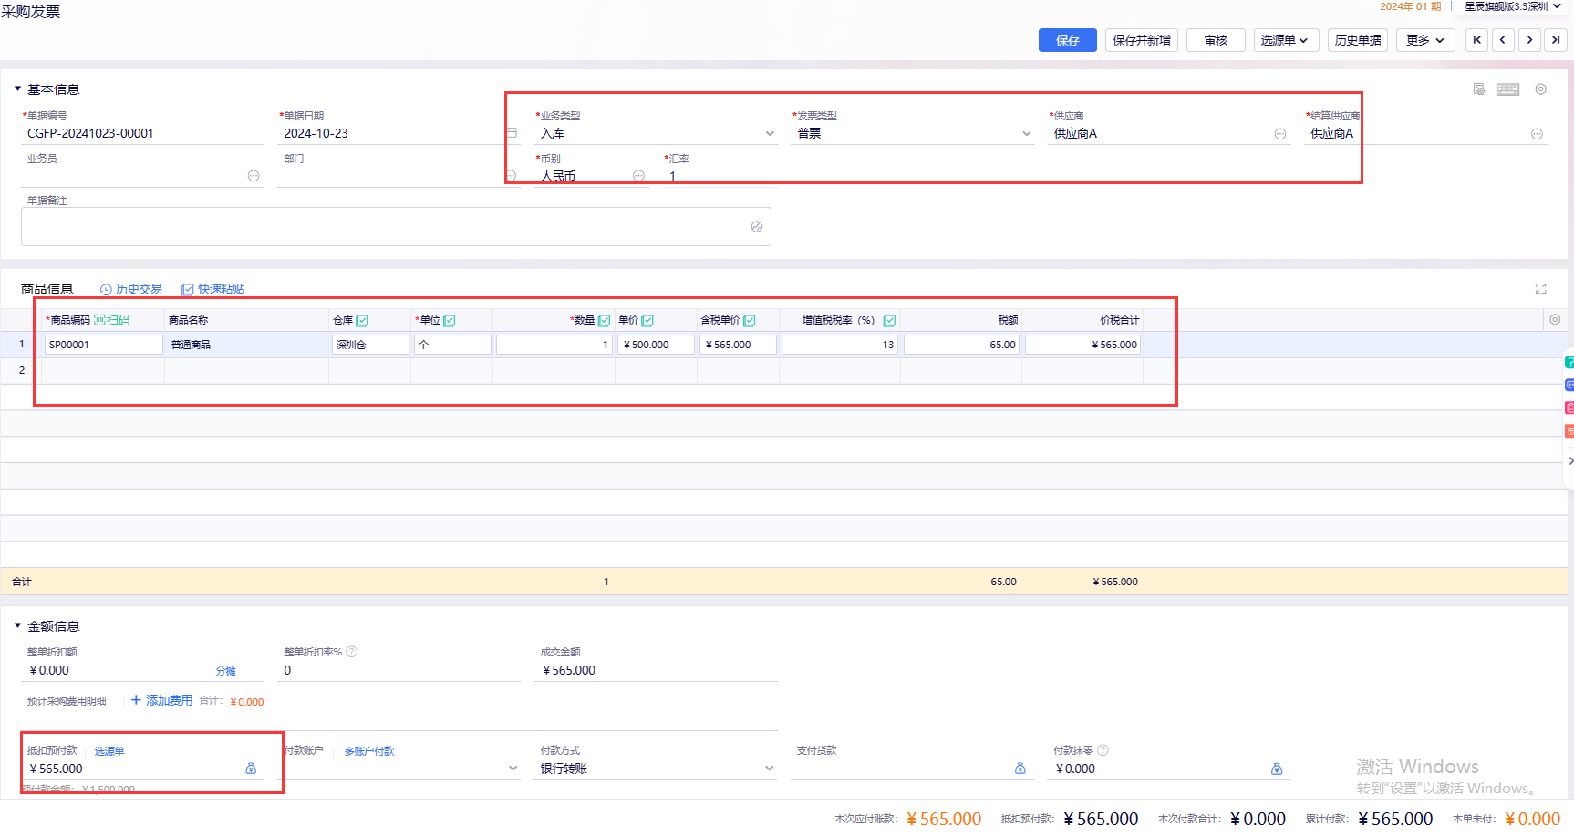Image resolution: width=1574 pixels, height=836 pixels.
Task: Click the fullscreen icon of 商品信息 table
Action: point(1540,289)
